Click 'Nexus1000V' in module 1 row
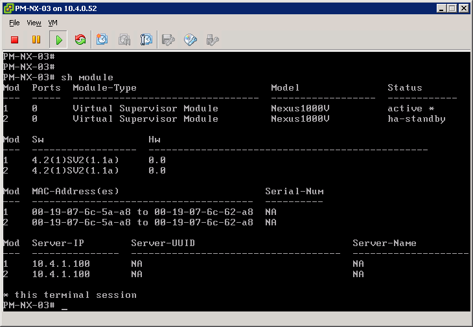The height and width of the screenshot is (327, 473). click(300, 109)
